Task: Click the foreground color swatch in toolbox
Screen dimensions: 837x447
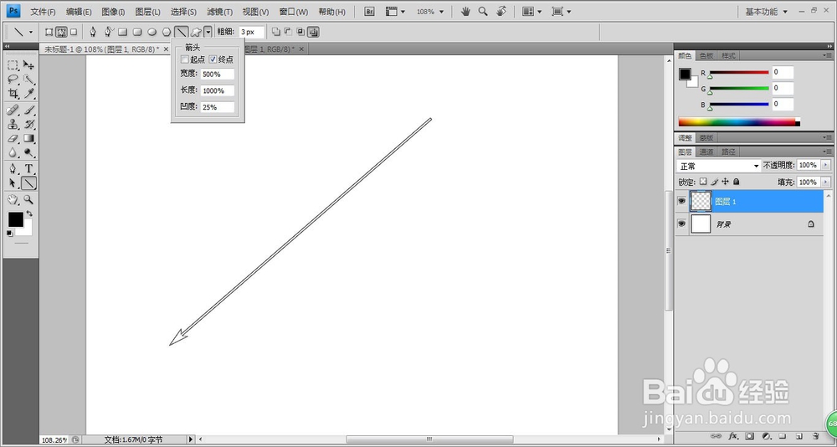Action: coord(15,219)
